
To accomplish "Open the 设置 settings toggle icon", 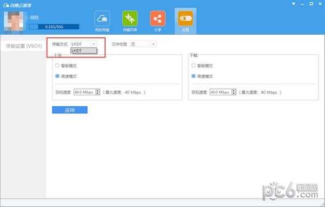I will tap(185, 18).
